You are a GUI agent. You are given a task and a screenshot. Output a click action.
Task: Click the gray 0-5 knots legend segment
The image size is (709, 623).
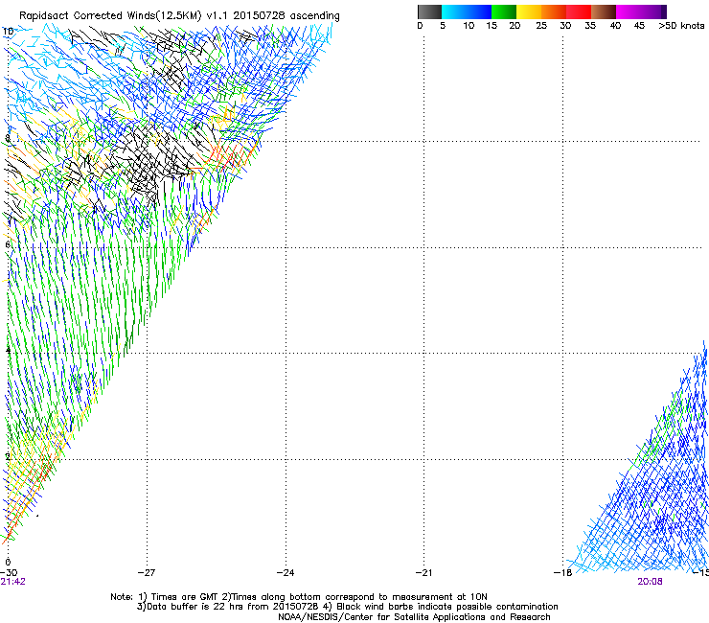(429, 12)
